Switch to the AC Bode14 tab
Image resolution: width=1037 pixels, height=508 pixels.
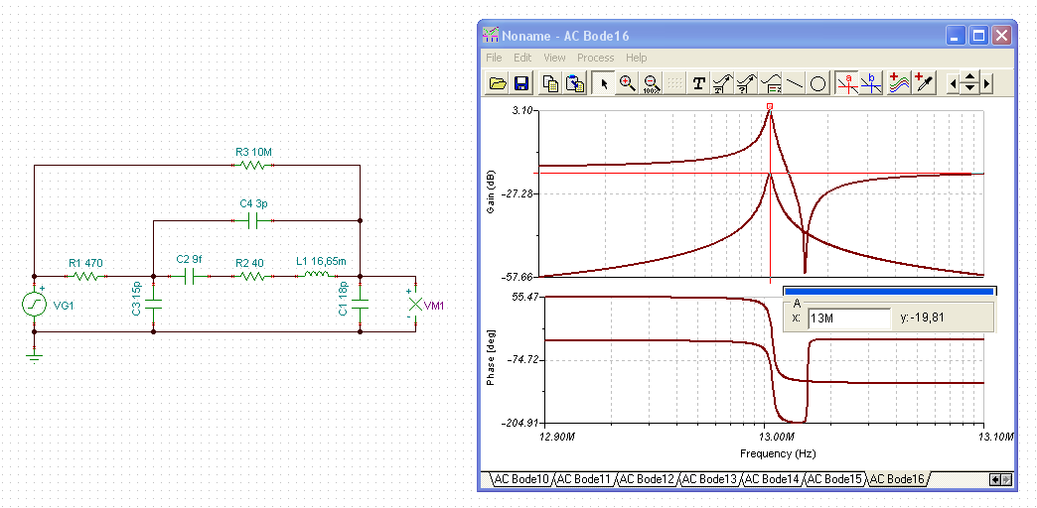click(x=773, y=479)
